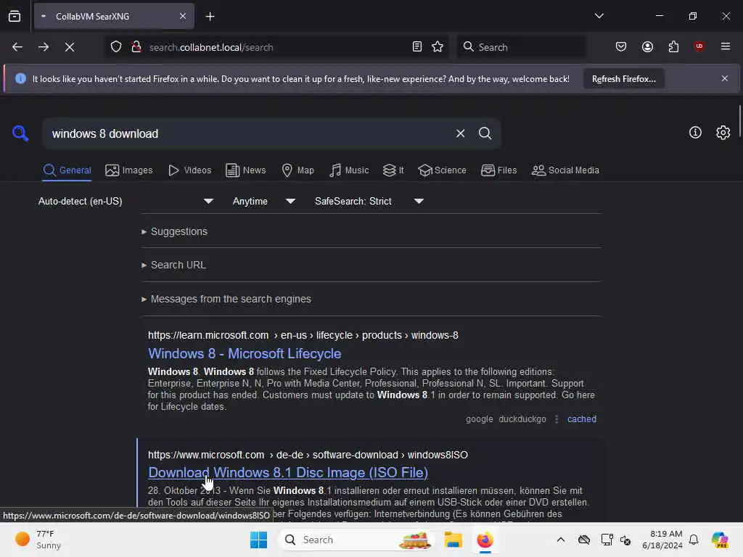This screenshot has width=743, height=557.
Task: Stop the page from loading
Action: click(70, 47)
